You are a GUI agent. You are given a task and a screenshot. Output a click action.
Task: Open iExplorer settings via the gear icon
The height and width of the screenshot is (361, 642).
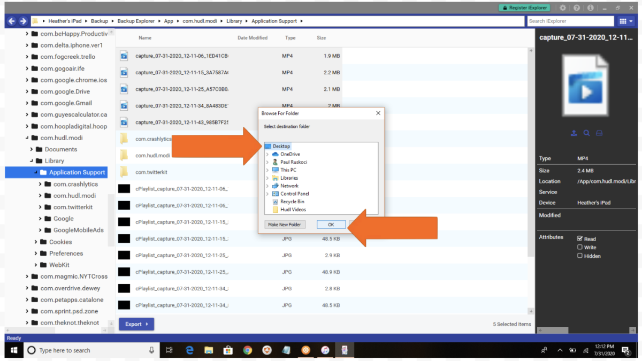coord(563,8)
